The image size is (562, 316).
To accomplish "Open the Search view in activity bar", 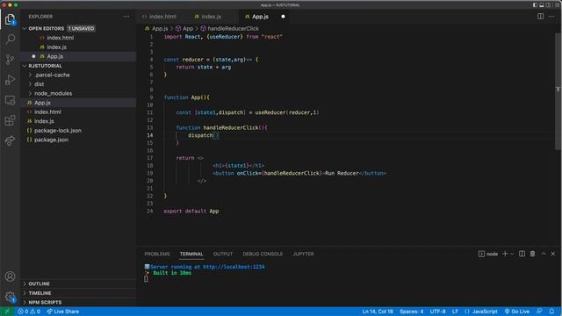I will click(10, 39).
